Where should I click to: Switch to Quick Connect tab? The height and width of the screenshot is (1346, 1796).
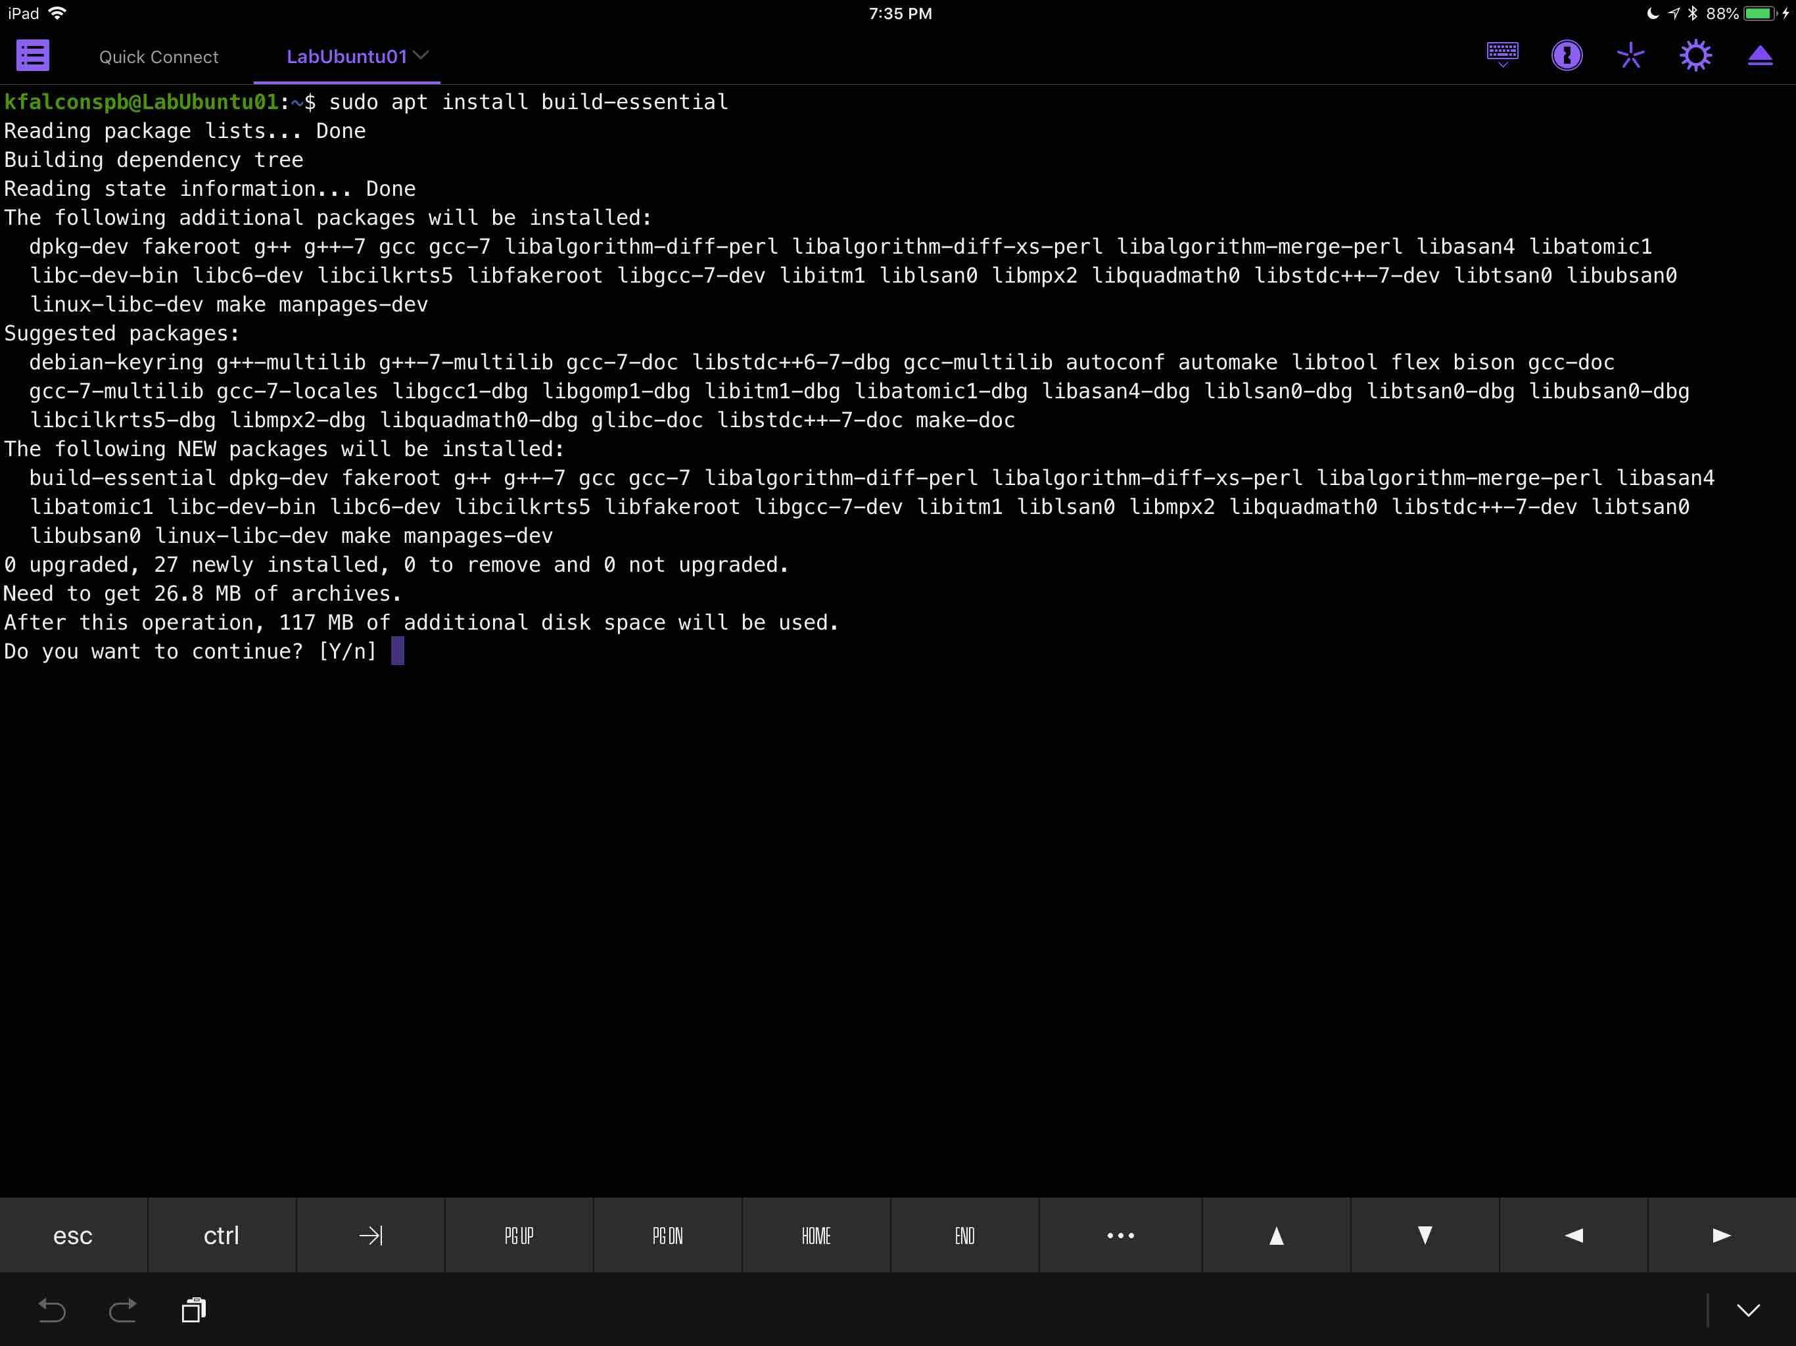(x=158, y=57)
